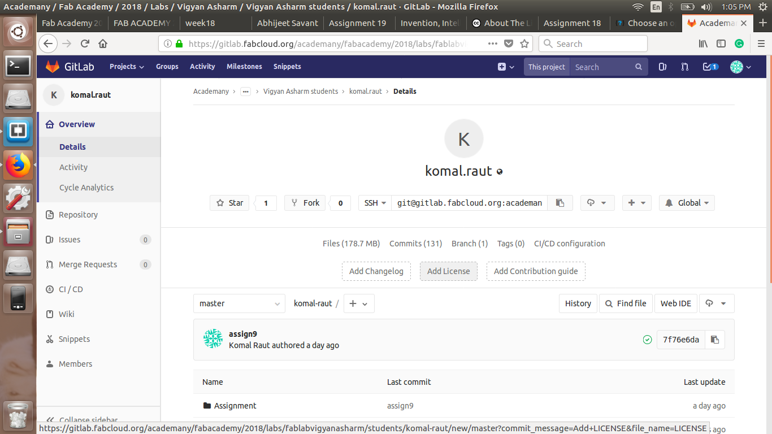Star the komal.raut project
The height and width of the screenshot is (434, 772).
tap(230, 203)
